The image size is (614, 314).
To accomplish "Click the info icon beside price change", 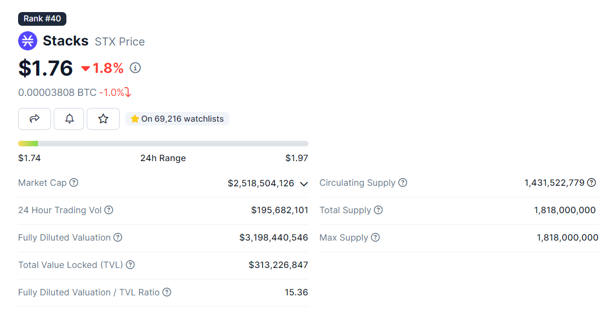I will point(135,68).
